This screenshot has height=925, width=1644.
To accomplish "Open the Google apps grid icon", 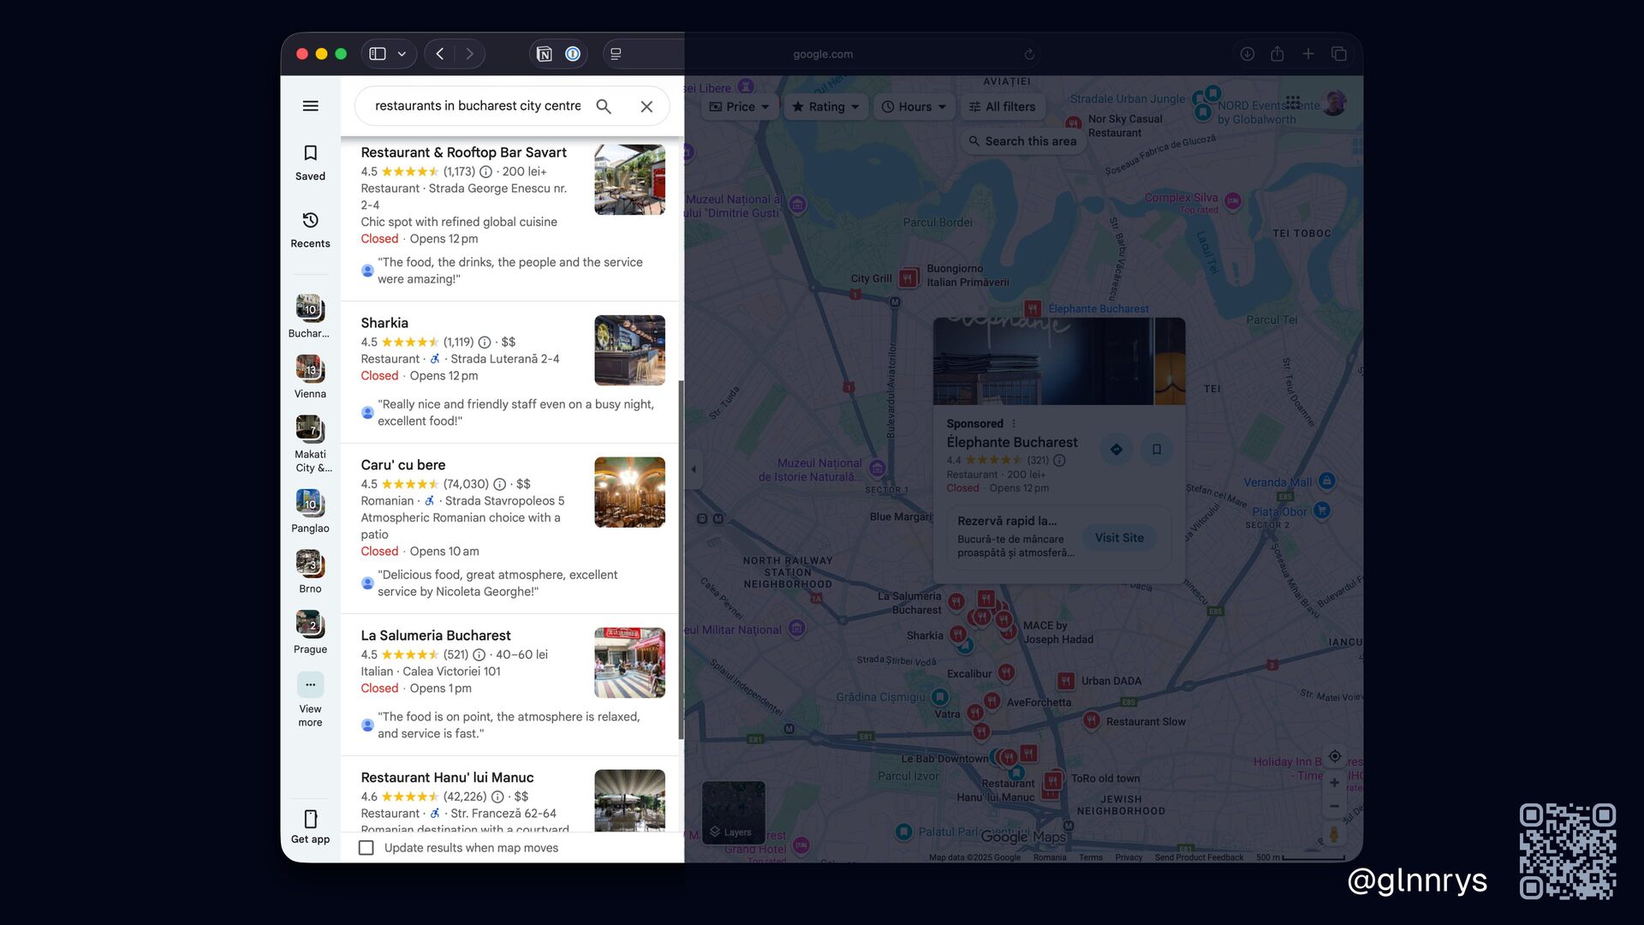I will pos(1293,103).
